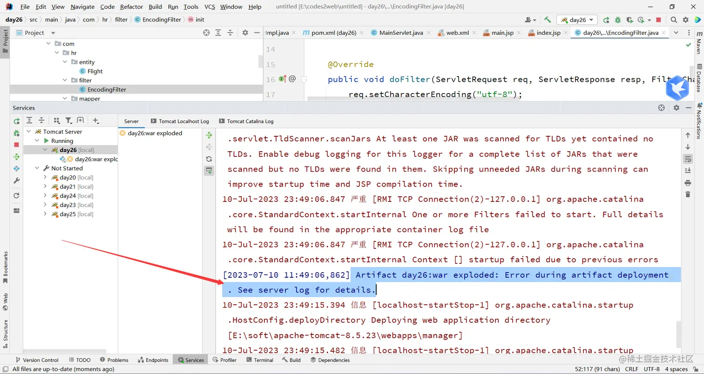Collapse the Not Started node
This screenshot has height=374, width=704.
click(37, 168)
